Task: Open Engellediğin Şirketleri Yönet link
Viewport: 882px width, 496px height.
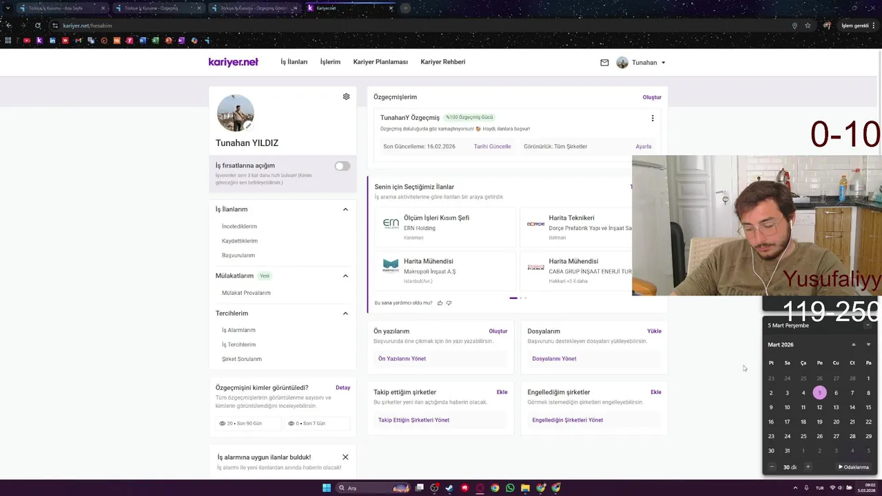Action: [x=567, y=420]
